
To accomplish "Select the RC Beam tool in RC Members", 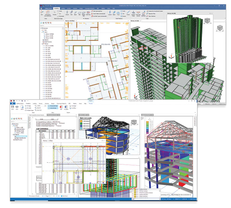I will tap(75, 13).
